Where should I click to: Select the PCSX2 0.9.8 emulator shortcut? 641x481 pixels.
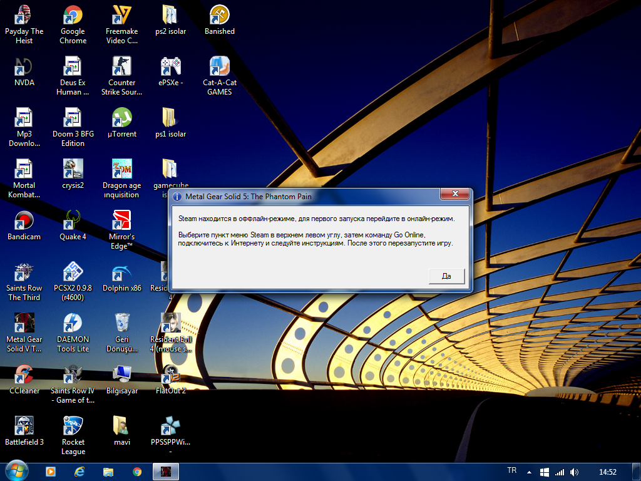[x=73, y=282]
